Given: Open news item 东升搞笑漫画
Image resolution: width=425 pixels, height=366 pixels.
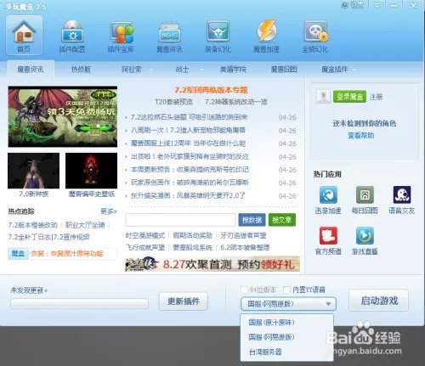Looking at the screenshot, I should click(188, 195).
